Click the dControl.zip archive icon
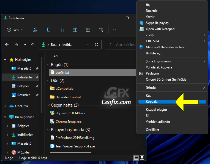This screenshot has height=164, width=210. click(x=52, y=89)
